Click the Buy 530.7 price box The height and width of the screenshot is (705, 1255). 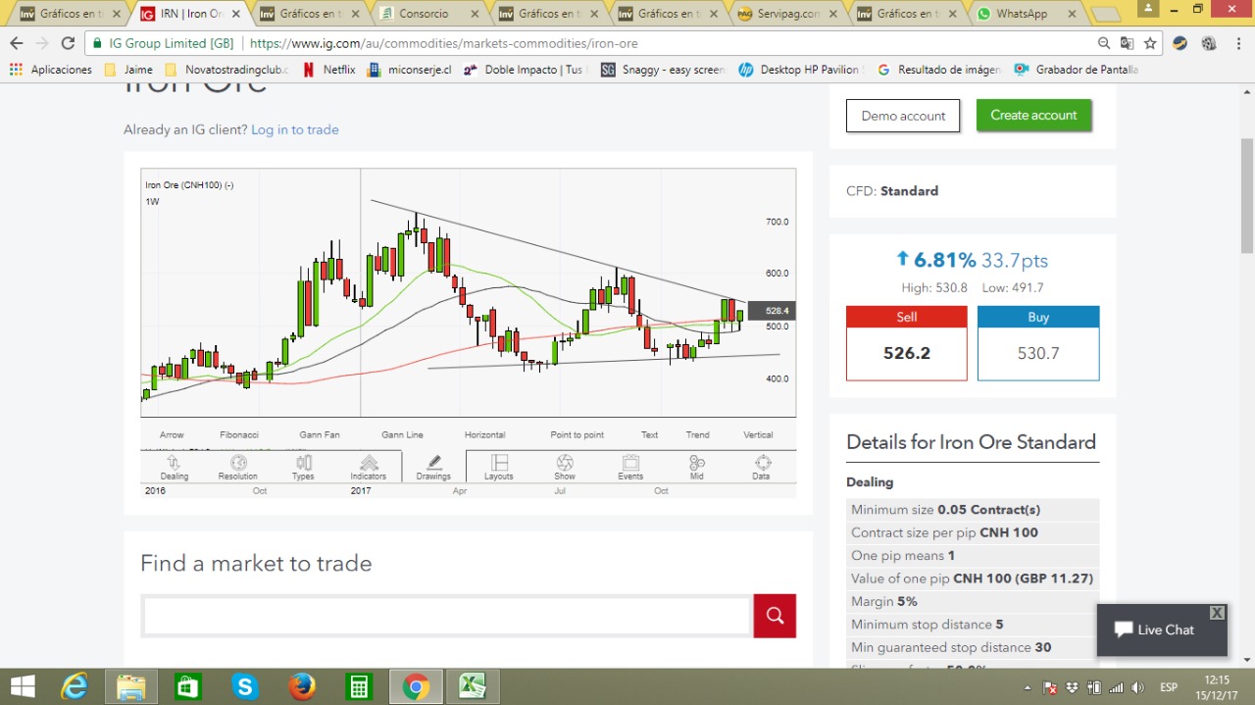(x=1038, y=343)
